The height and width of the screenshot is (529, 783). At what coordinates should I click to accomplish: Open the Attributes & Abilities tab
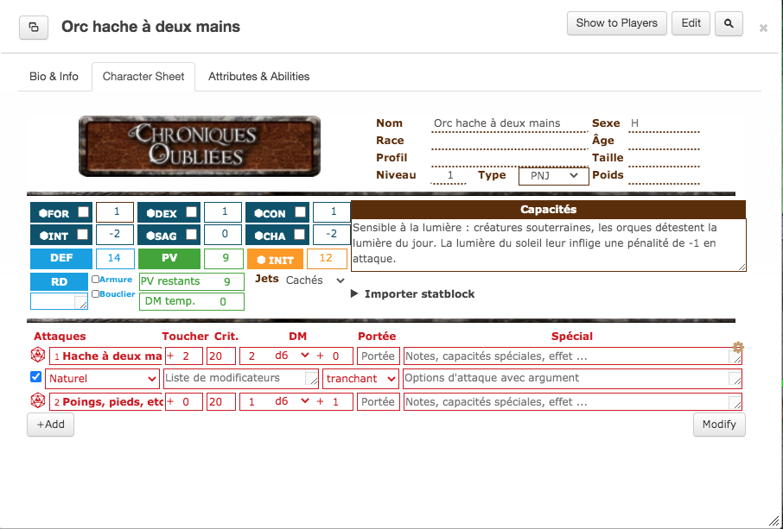[258, 77]
